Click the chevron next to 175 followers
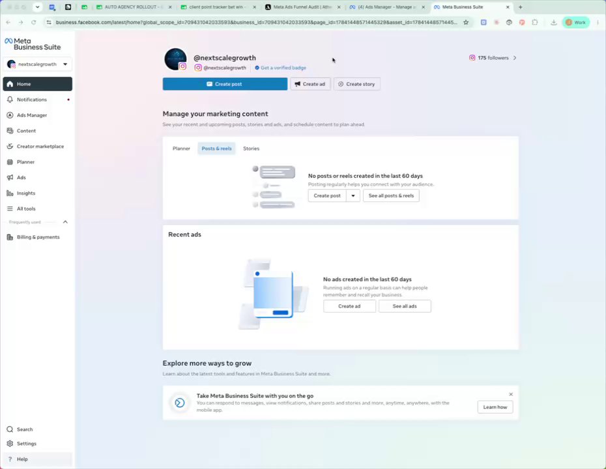The height and width of the screenshot is (469, 606). (515, 58)
